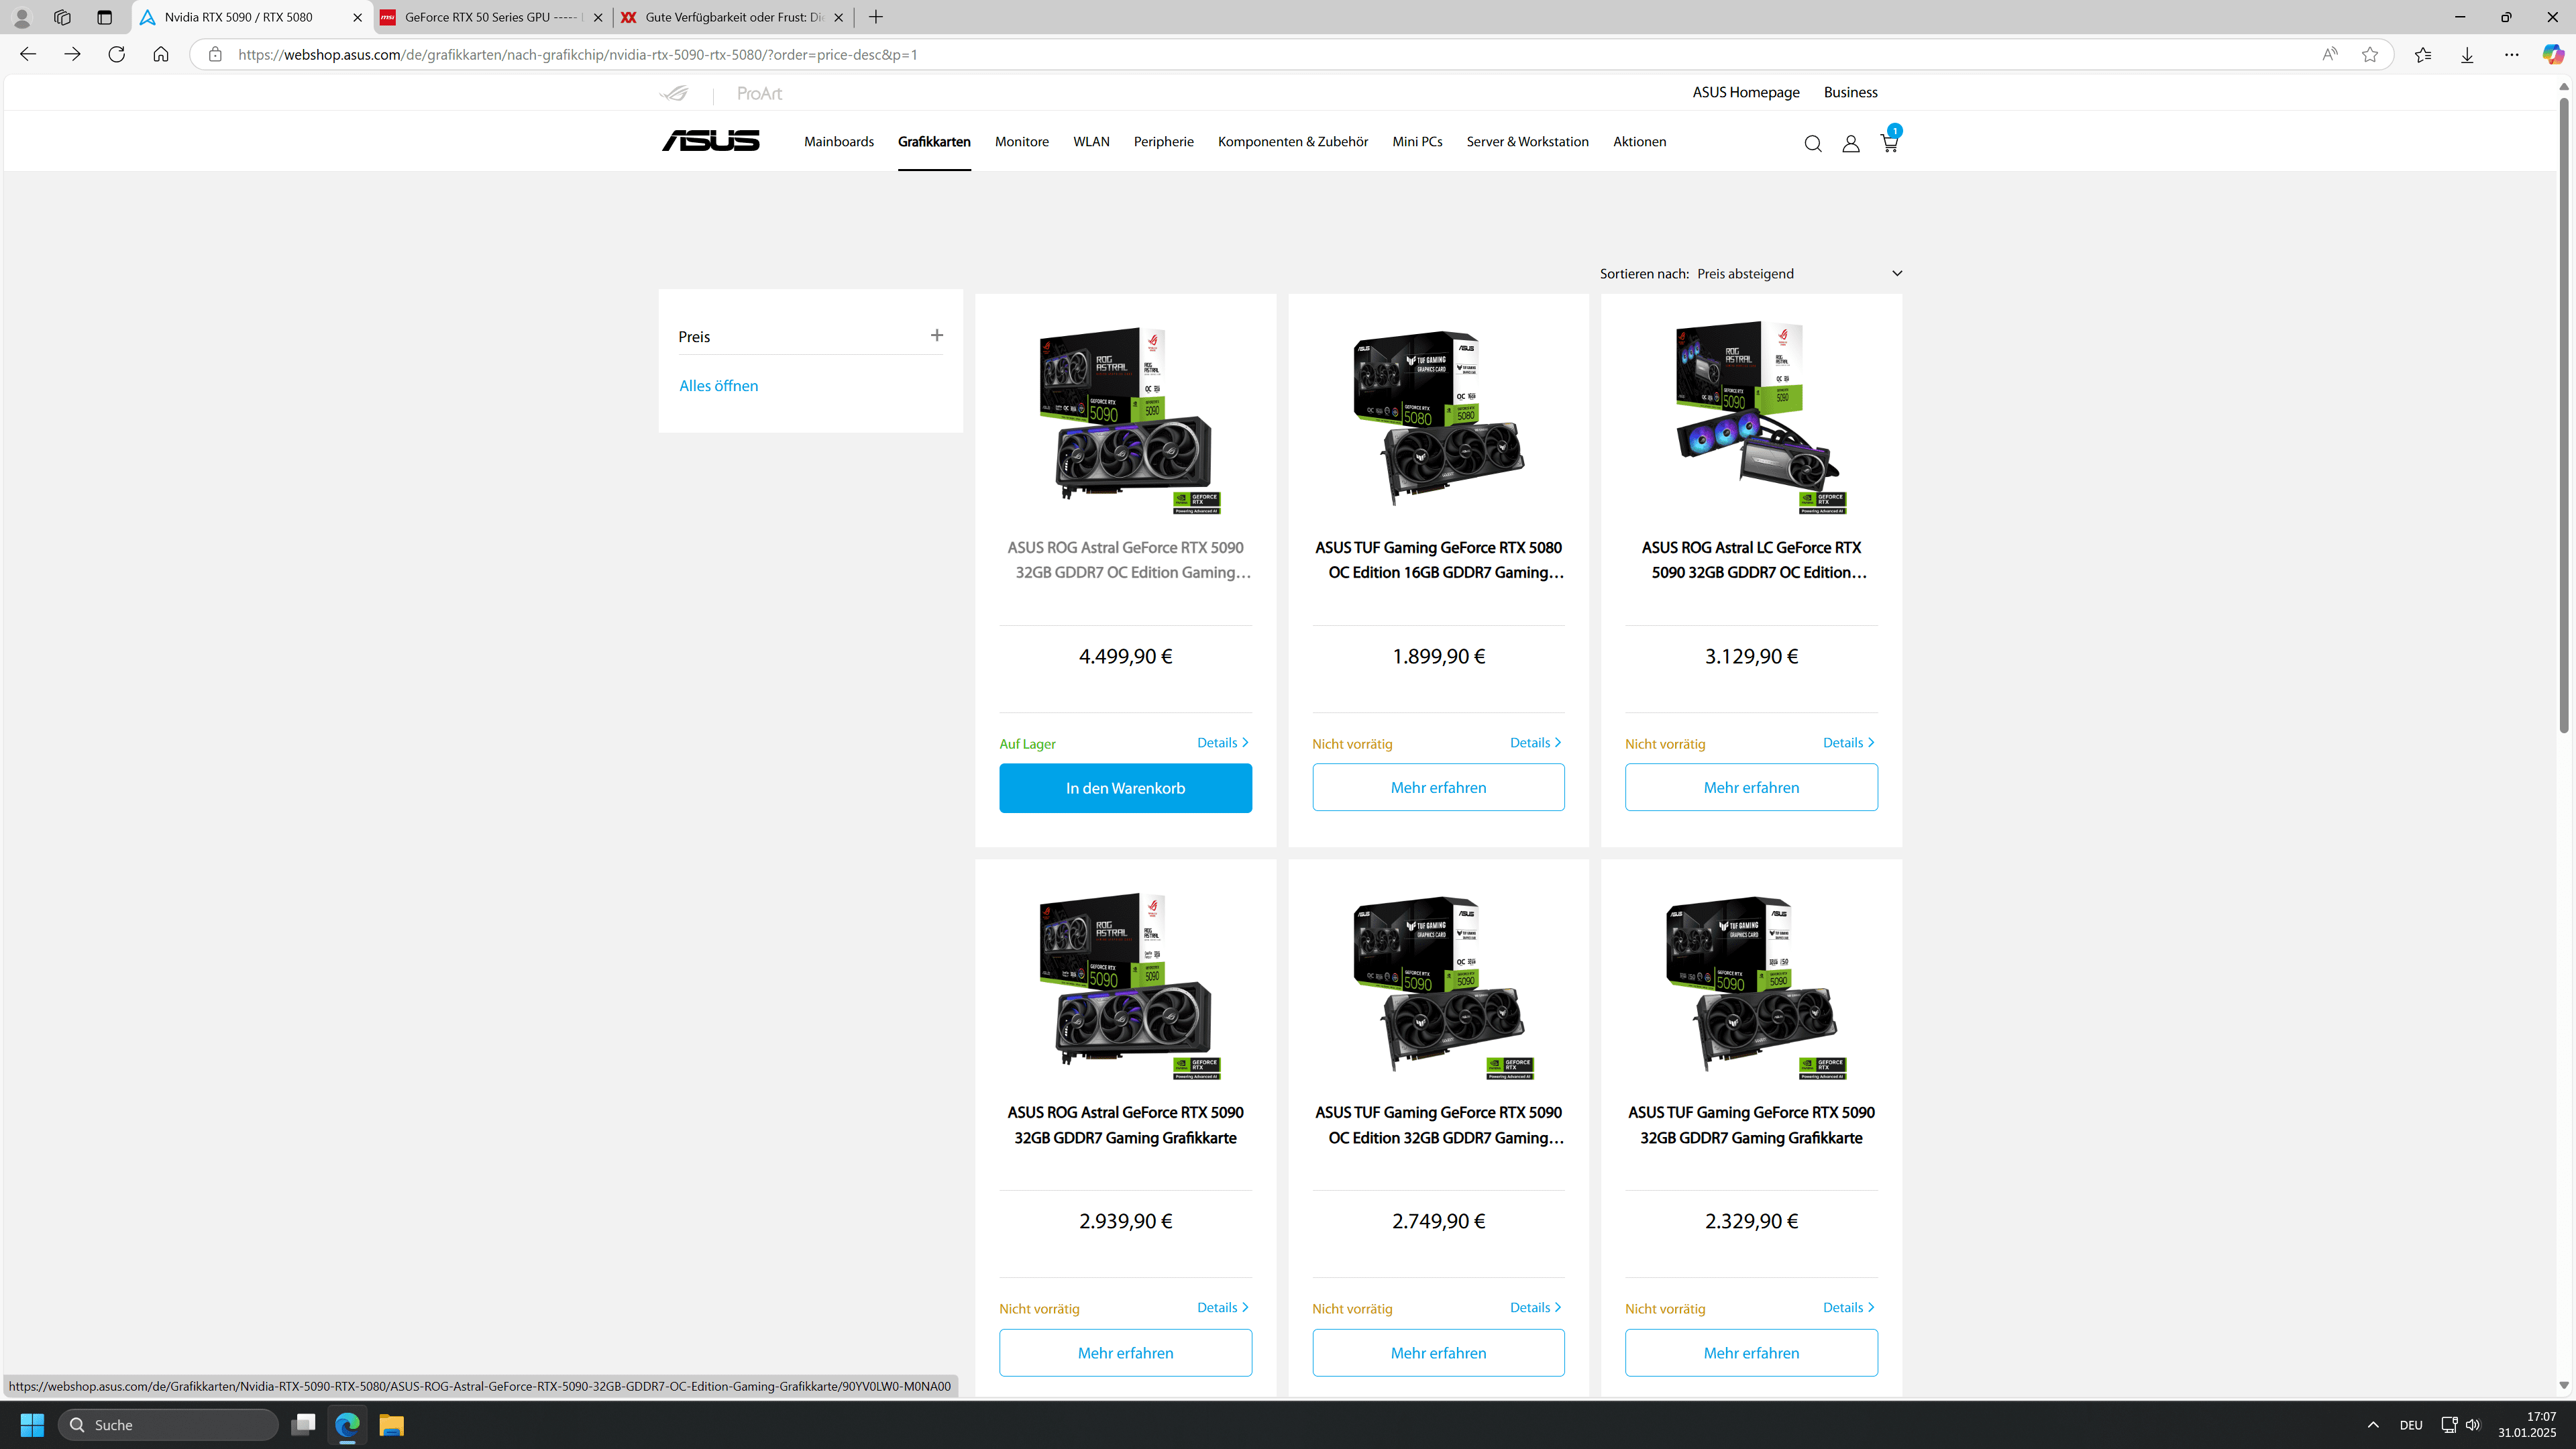
Task: Click Mehr erfahren for TUF RTX 5080
Action: click(x=1438, y=787)
